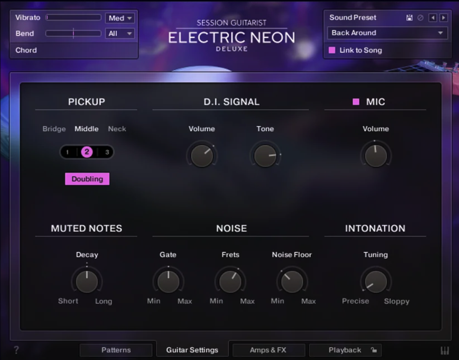
Task: Click the Long label under Decay
Action: [x=104, y=301]
